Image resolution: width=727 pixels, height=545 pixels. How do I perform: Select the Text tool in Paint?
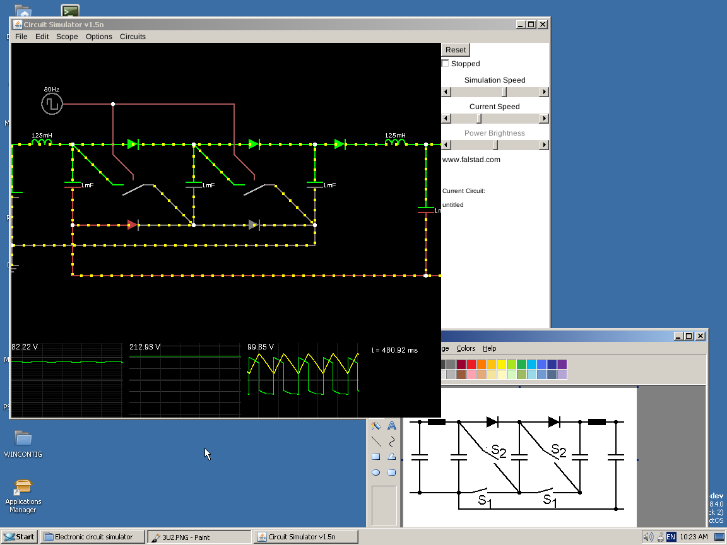pyautogui.click(x=392, y=425)
